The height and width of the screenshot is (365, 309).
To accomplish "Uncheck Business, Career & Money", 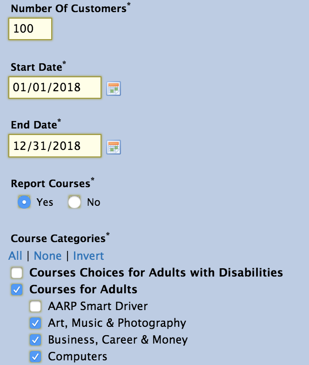I will coord(35,340).
